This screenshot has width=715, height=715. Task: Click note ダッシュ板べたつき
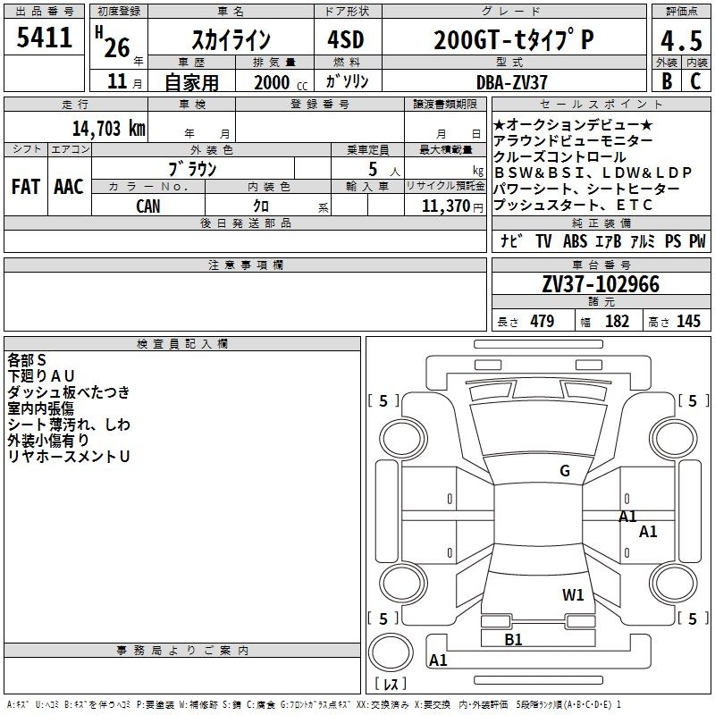click(69, 392)
